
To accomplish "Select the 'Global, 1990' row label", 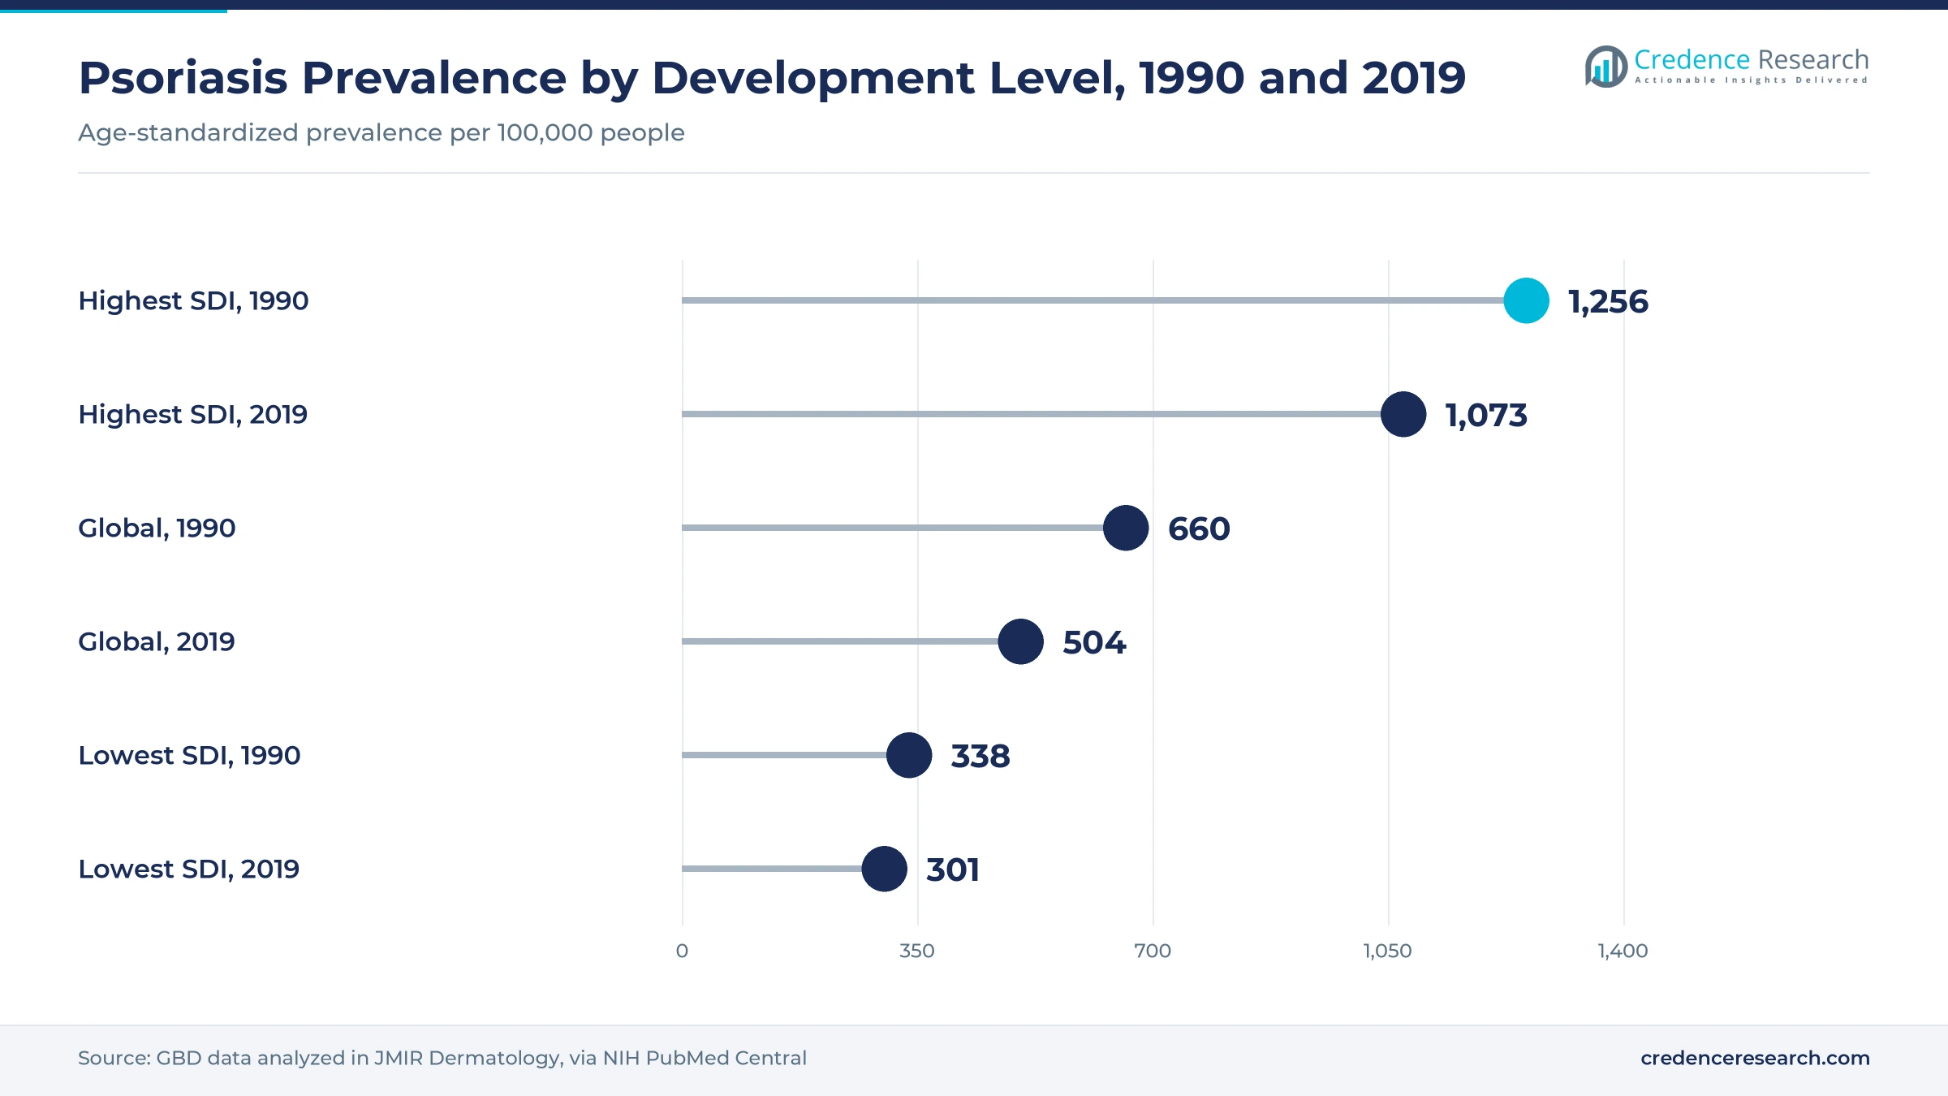I will click(x=157, y=529).
